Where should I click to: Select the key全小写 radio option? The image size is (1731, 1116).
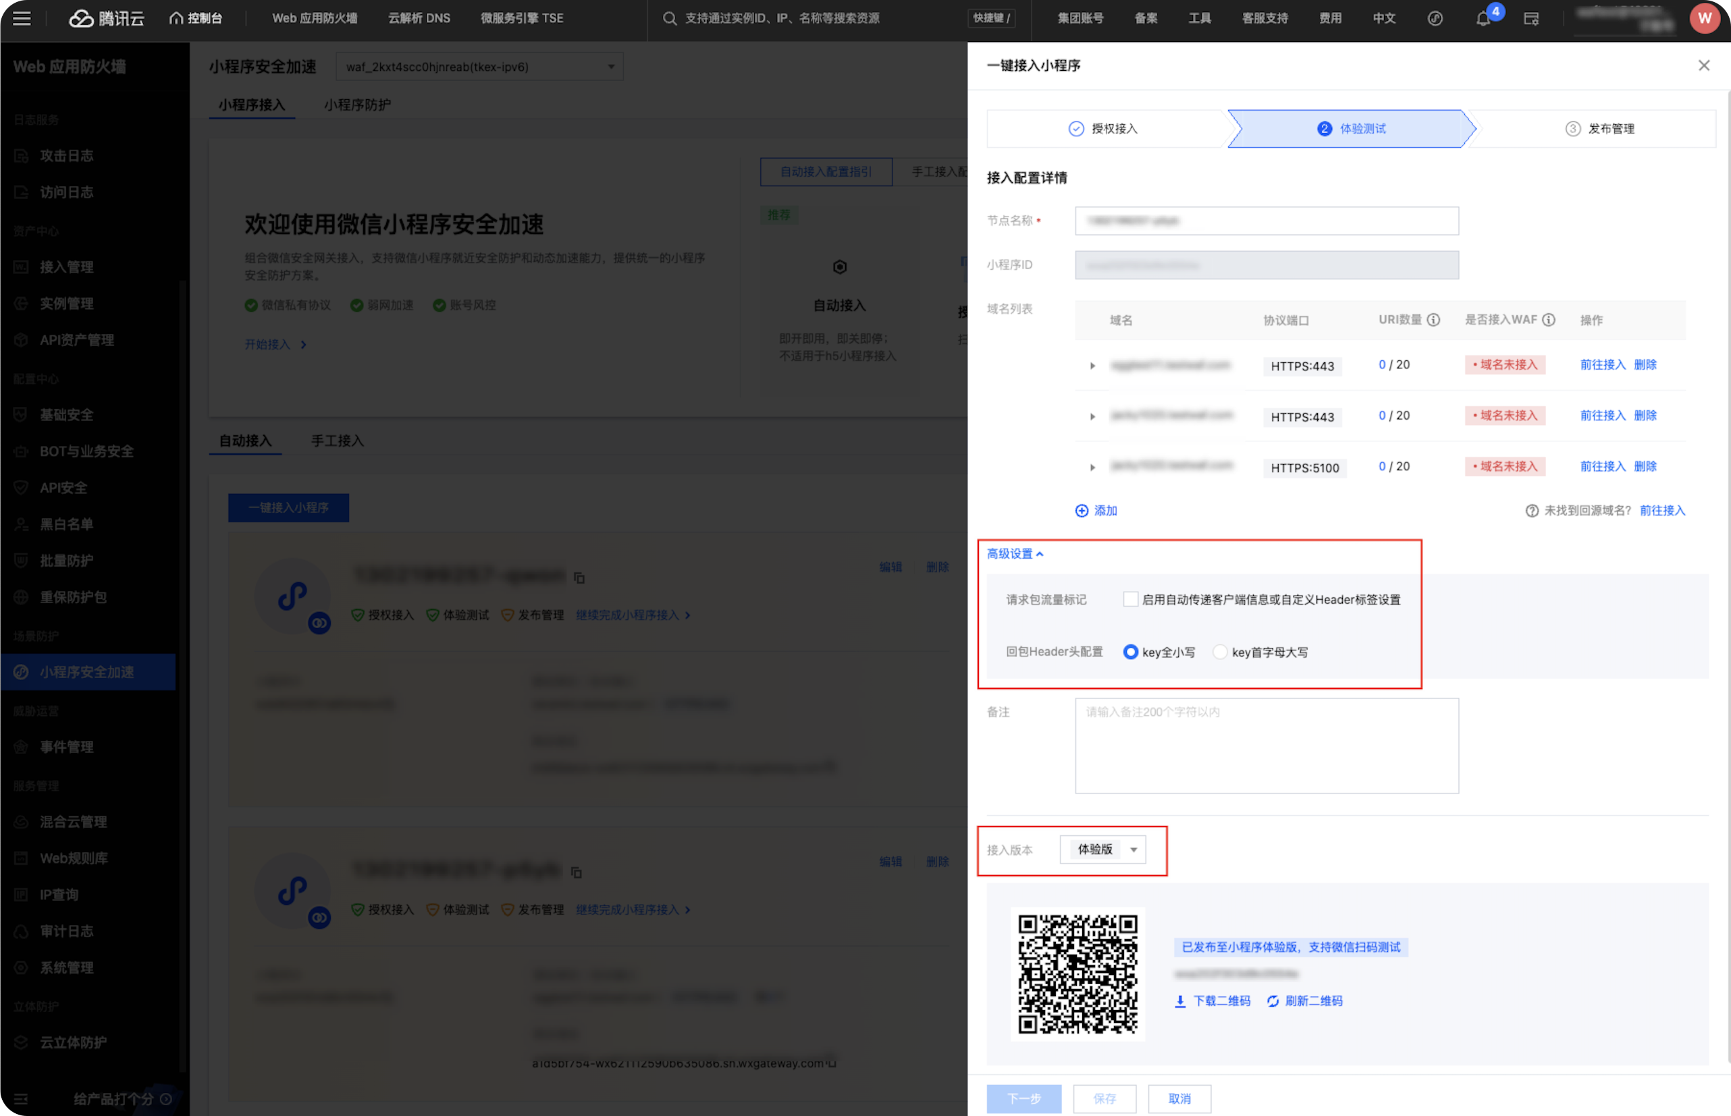1130,652
